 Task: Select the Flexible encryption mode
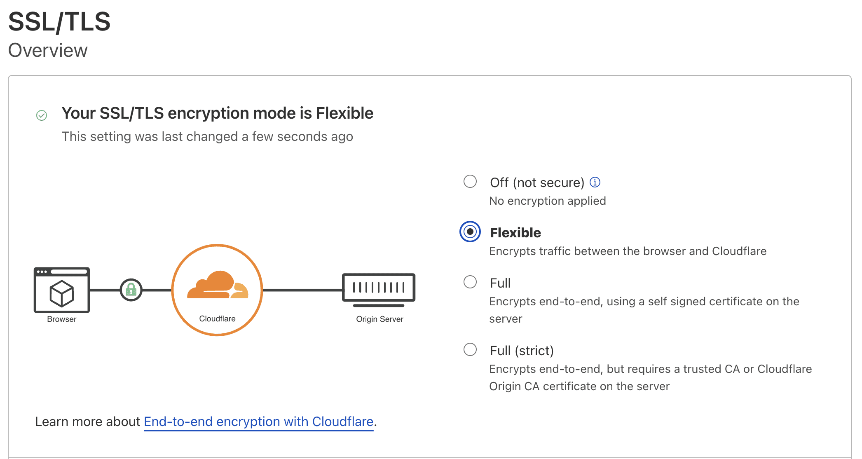469,232
